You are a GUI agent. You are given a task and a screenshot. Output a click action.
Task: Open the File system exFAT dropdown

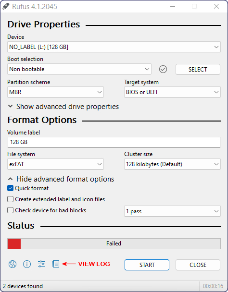(x=55, y=164)
